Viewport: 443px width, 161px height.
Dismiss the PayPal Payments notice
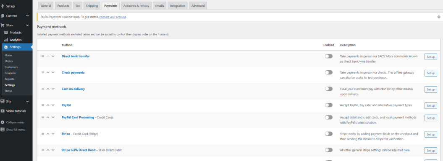(439, 17)
